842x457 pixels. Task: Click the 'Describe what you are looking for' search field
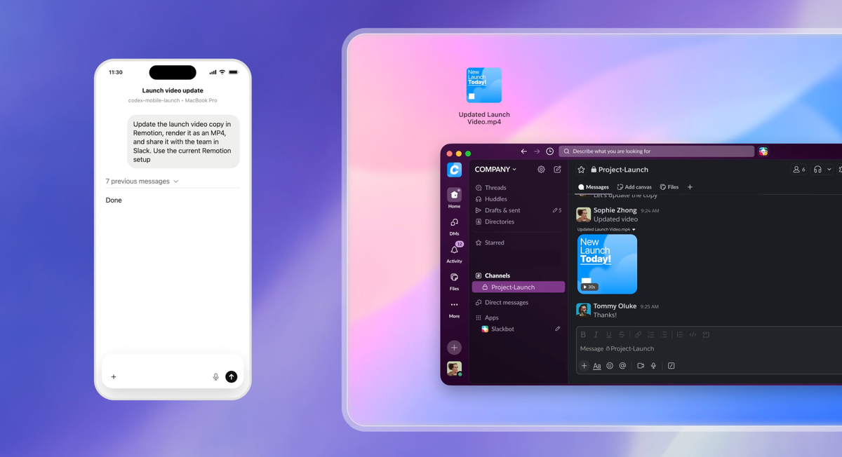(657, 151)
